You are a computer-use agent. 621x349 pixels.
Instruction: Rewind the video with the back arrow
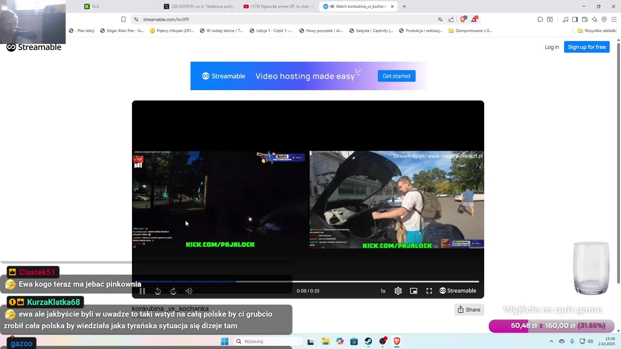click(x=158, y=291)
